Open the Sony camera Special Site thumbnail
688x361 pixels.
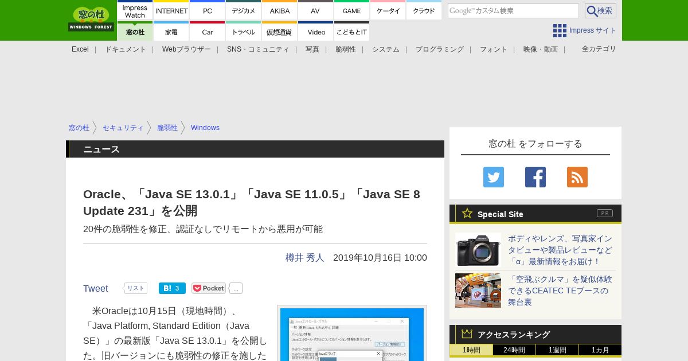tap(478, 250)
